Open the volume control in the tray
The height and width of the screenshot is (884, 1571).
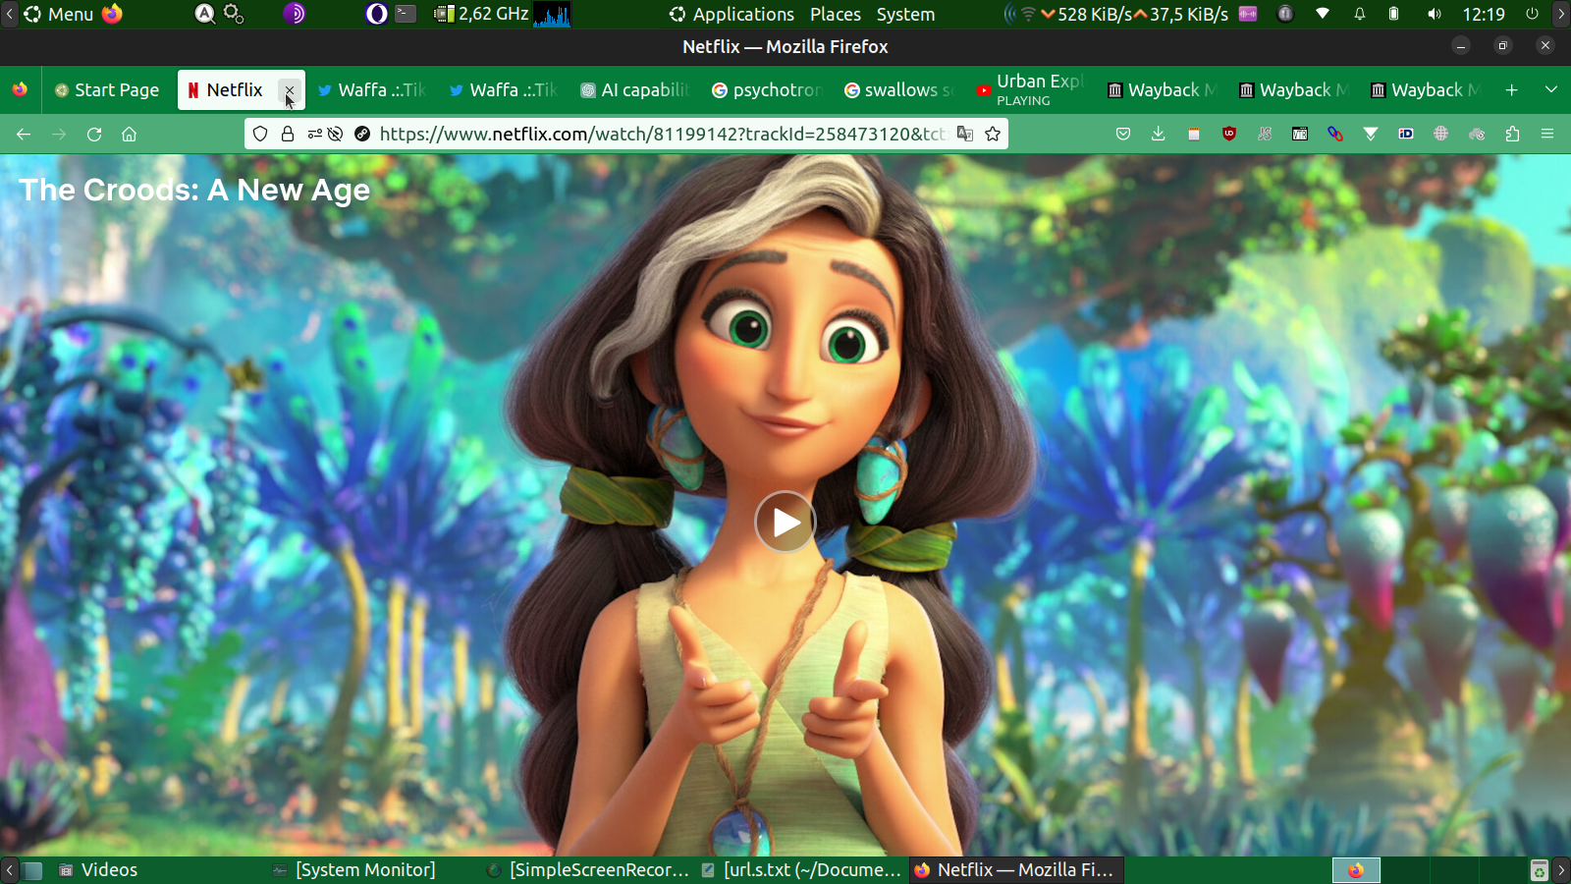[x=1435, y=14]
